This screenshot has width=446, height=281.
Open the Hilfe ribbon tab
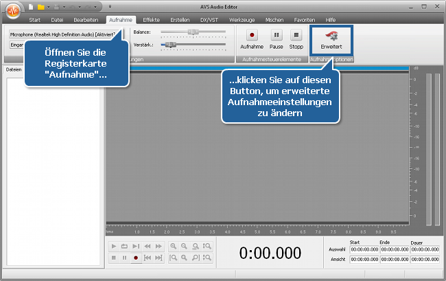click(331, 20)
